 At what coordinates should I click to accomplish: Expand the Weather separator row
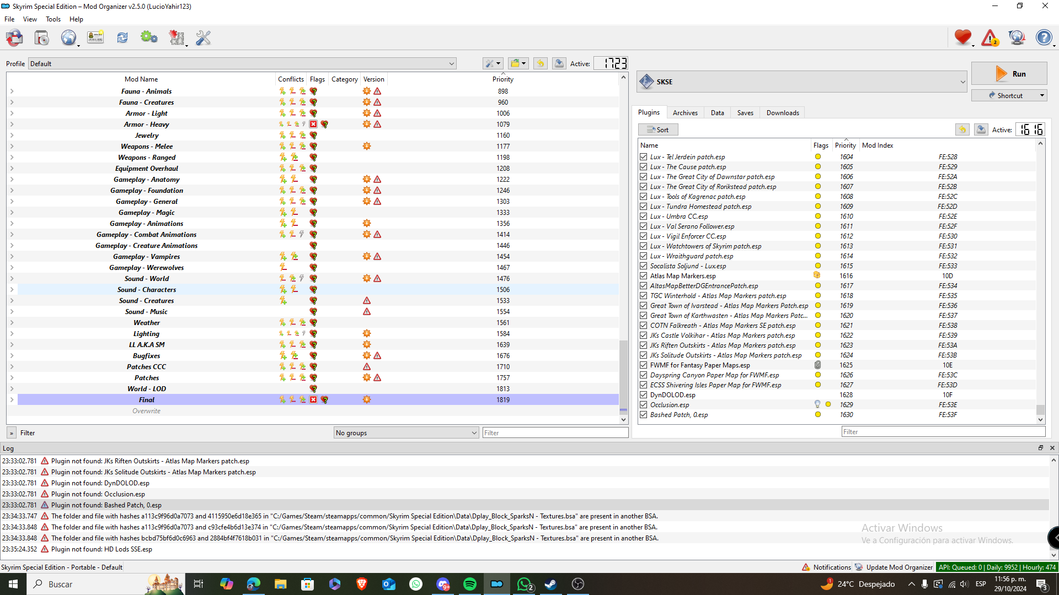(12, 323)
